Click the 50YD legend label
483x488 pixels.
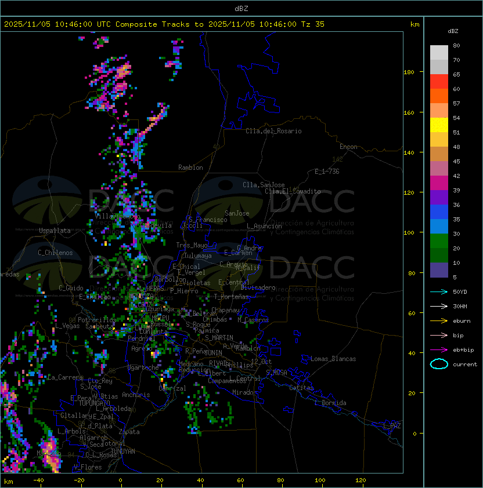coord(460,292)
